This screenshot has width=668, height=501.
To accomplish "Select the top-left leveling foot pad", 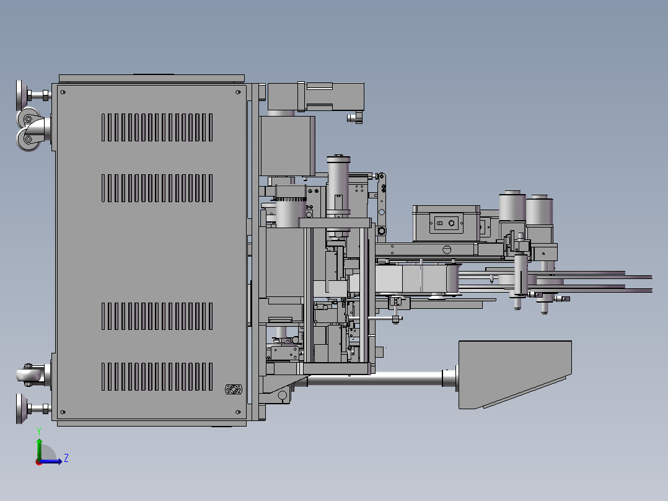I will [x=20, y=95].
